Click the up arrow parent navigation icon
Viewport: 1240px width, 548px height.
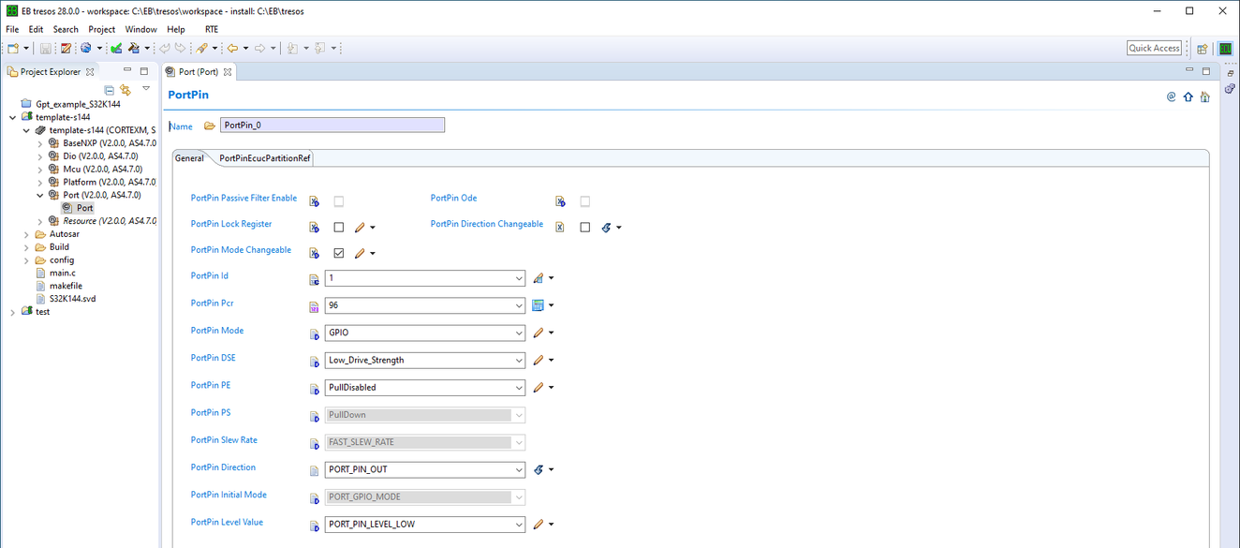(1188, 96)
